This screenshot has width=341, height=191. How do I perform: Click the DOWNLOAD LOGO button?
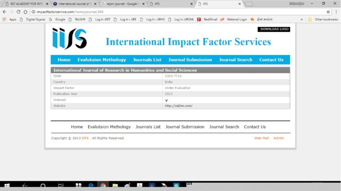click(274, 29)
